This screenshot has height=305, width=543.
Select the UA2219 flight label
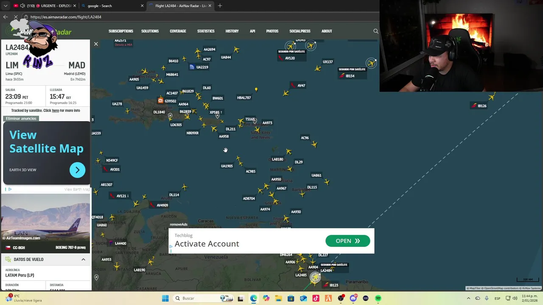[199, 67]
